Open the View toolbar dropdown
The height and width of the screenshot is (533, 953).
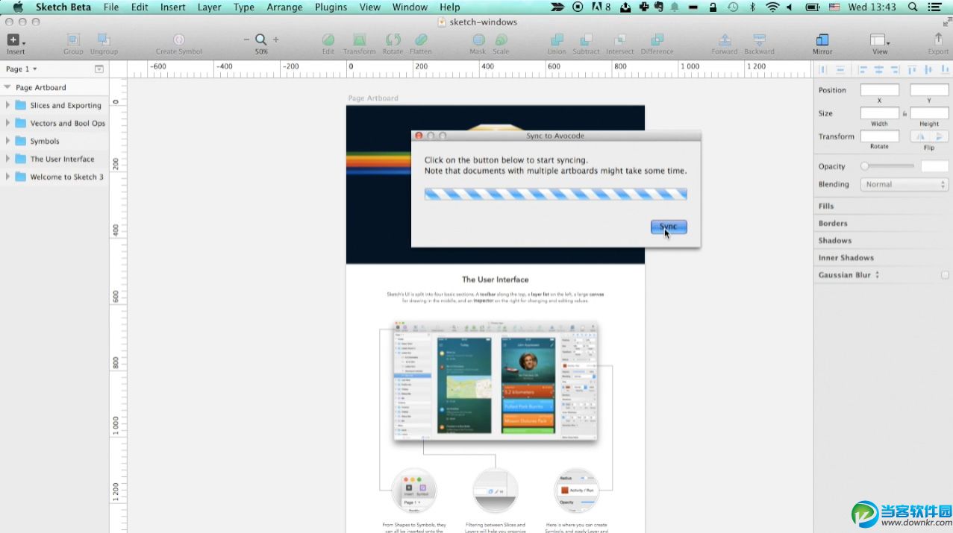pyautogui.click(x=881, y=40)
